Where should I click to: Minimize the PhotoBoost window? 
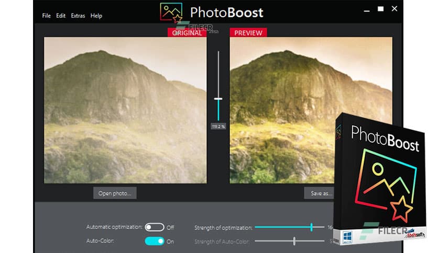[x=367, y=10]
